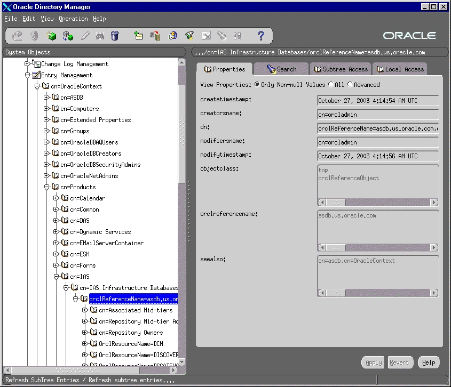Screen dimensions: 451x387
Task: Open the Help menu in the menu bar
Action: (x=99, y=19)
